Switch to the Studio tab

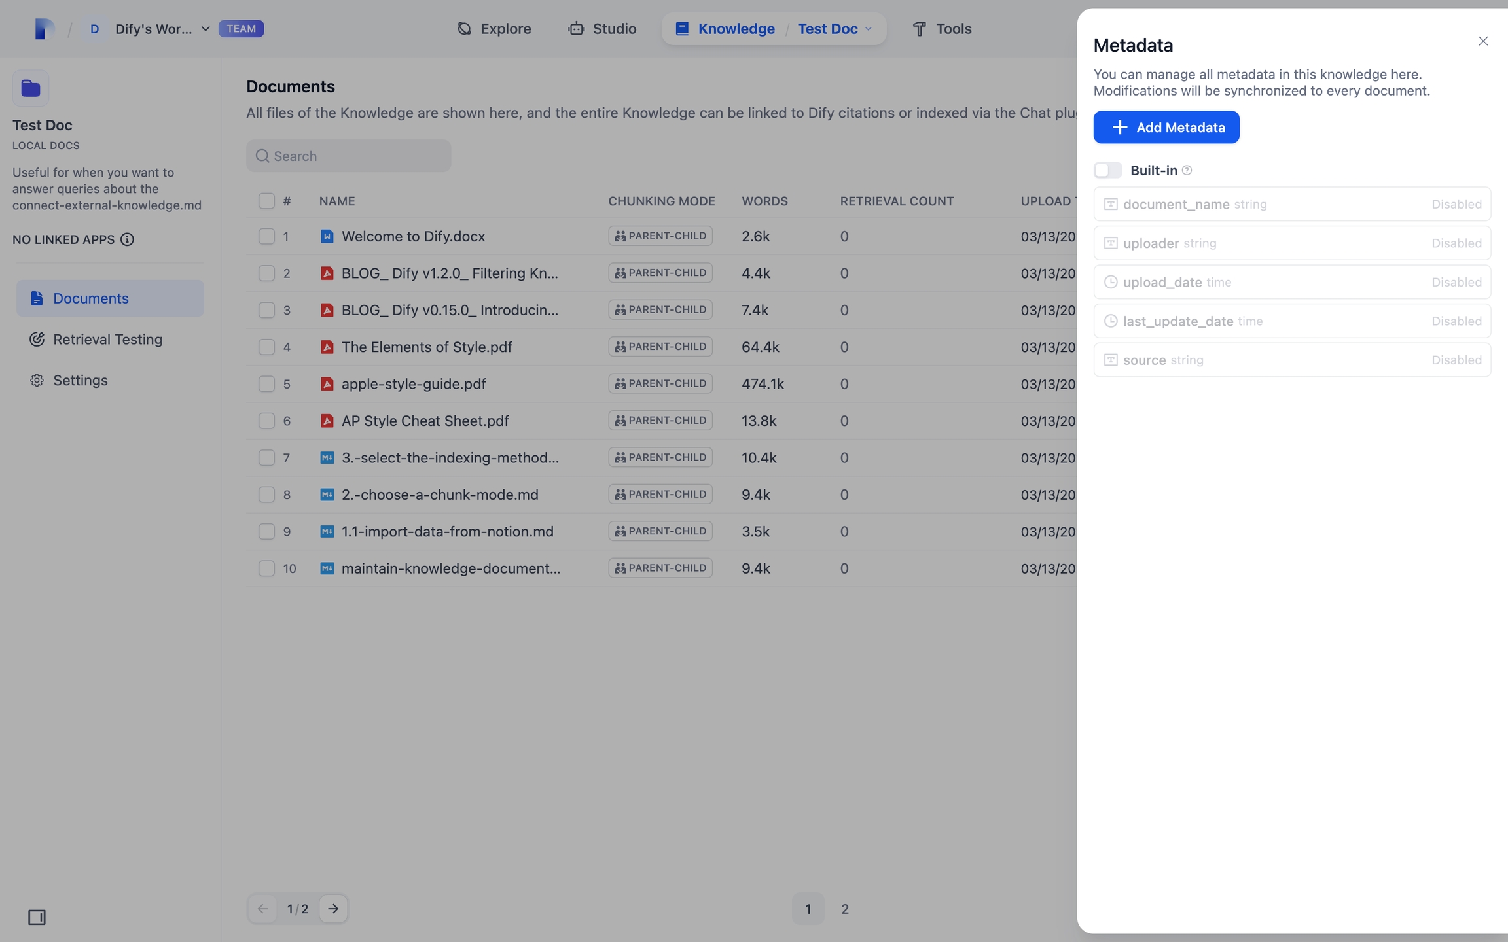click(x=602, y=29)
